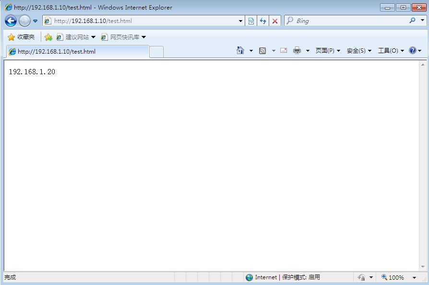Screen dimensions: 429x285
Task: Click the 保护模式: 启用 status text
Action: 301,277
